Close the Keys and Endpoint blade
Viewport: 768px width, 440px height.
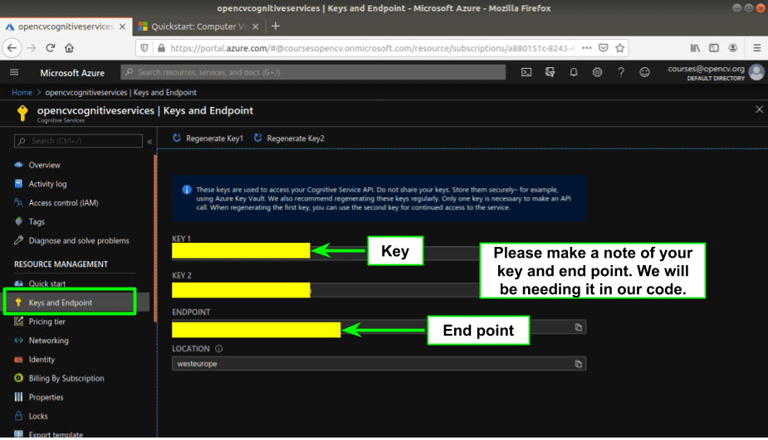point(759,109)
